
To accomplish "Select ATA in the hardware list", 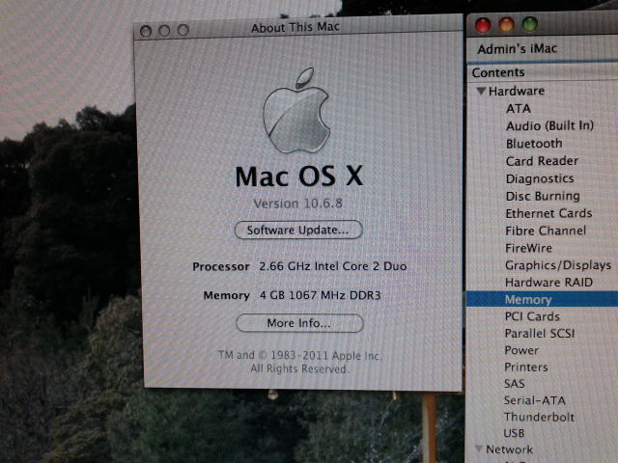I will click(x=518, y=109).
